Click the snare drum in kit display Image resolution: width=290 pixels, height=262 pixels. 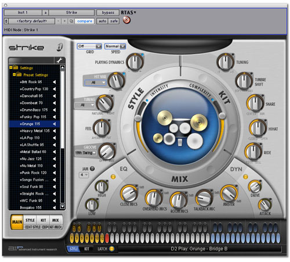[169, 139]
